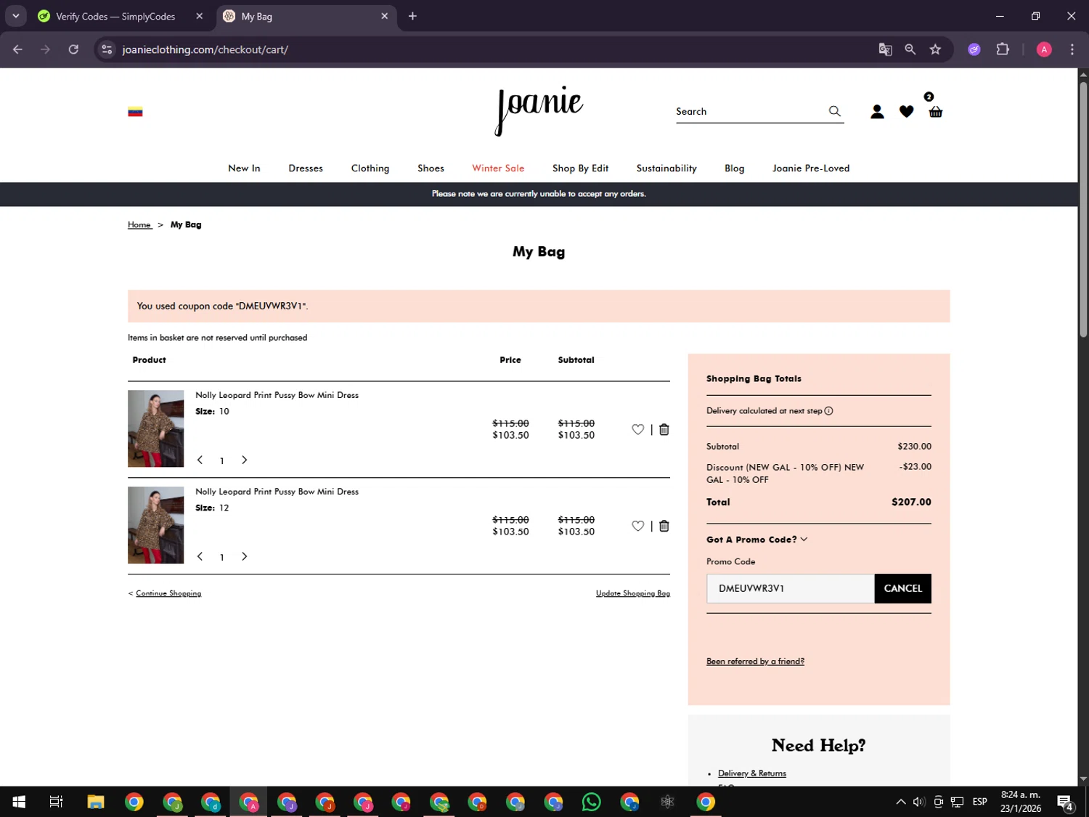The width and height of the screenshot is (1089, 817).
Task: Open the Clothing menu
Action: coord(370,168)
